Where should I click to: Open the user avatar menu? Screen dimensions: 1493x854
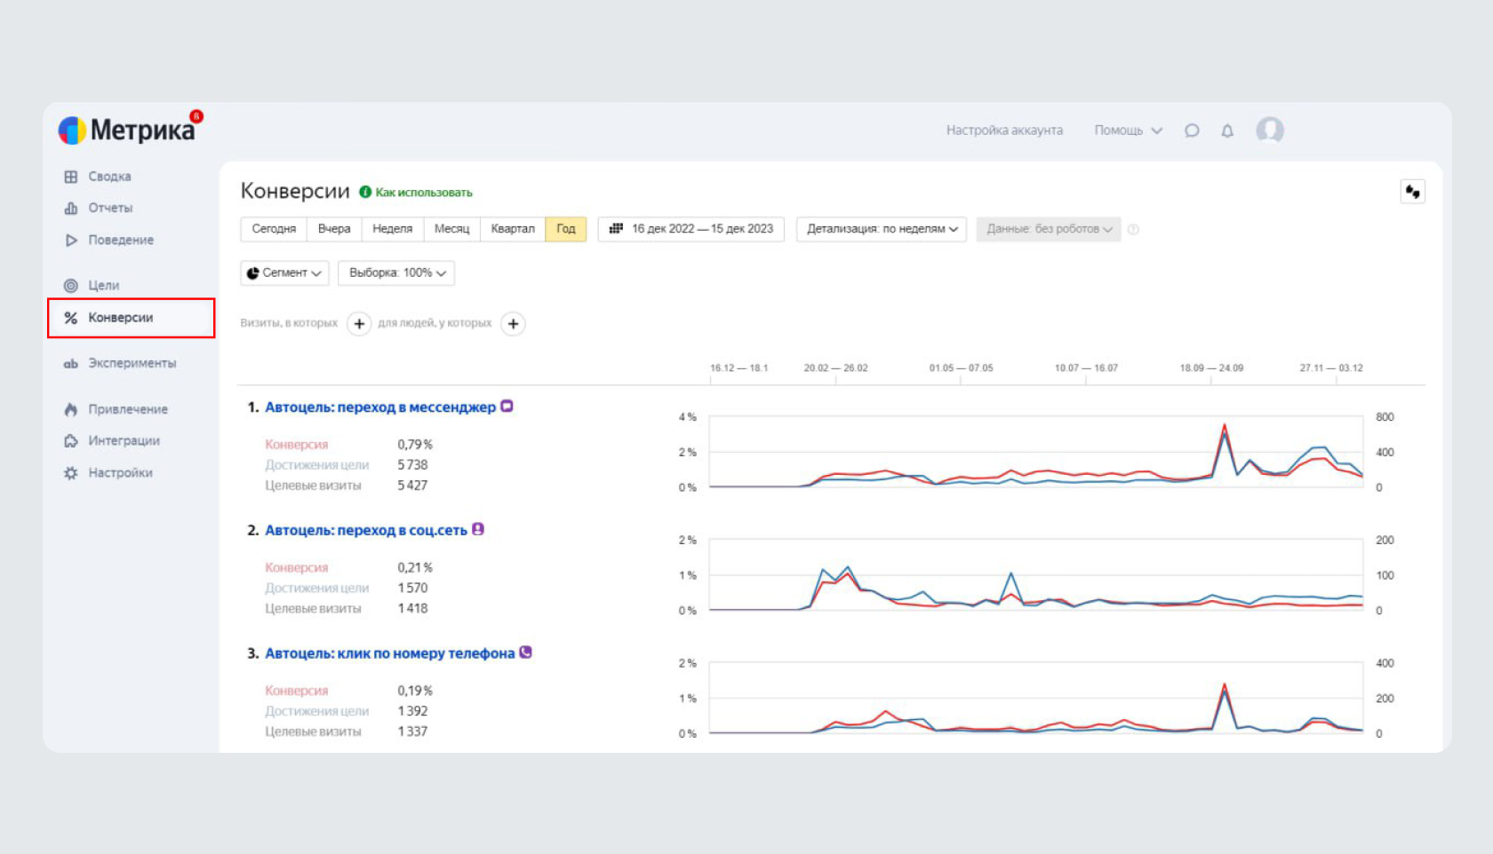click(1269, 130)
